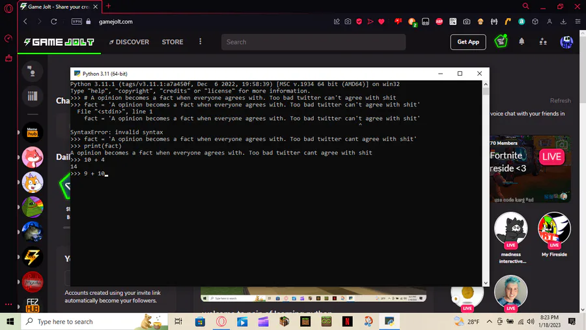Open the Fortnite LIVE fireside thumbnail

pos(530,169)
